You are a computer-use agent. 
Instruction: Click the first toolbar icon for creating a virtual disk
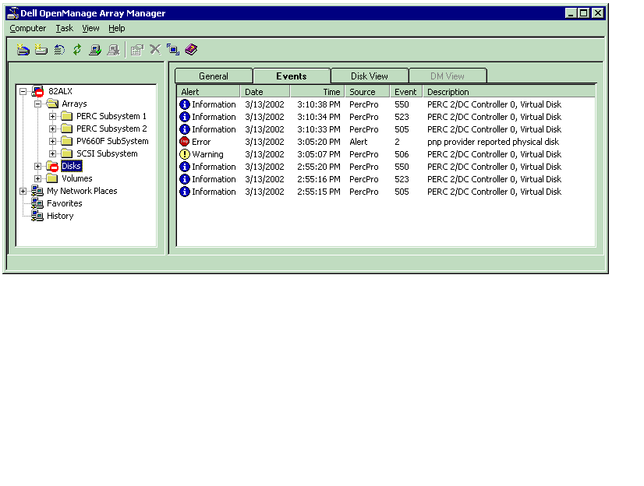pyautogui.click(x=23, y=50)
